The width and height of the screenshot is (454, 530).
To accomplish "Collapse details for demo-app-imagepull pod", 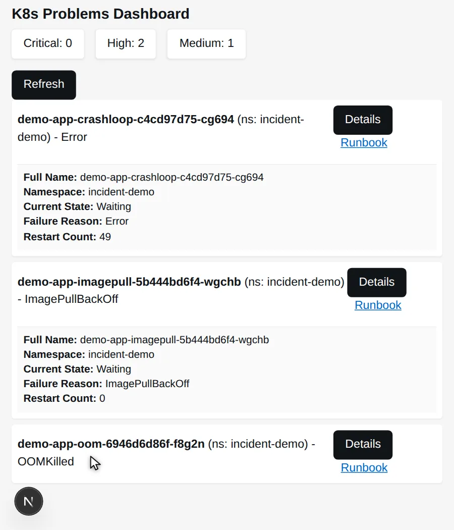I will click(x=377, y=283).
